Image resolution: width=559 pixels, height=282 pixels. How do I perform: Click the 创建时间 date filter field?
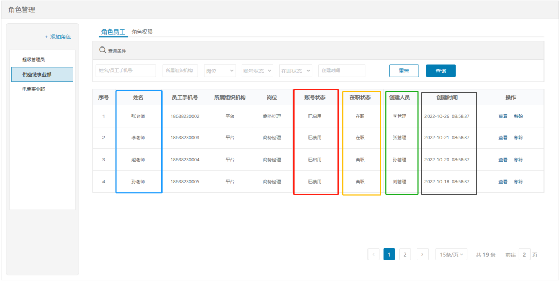pos(342,71)
